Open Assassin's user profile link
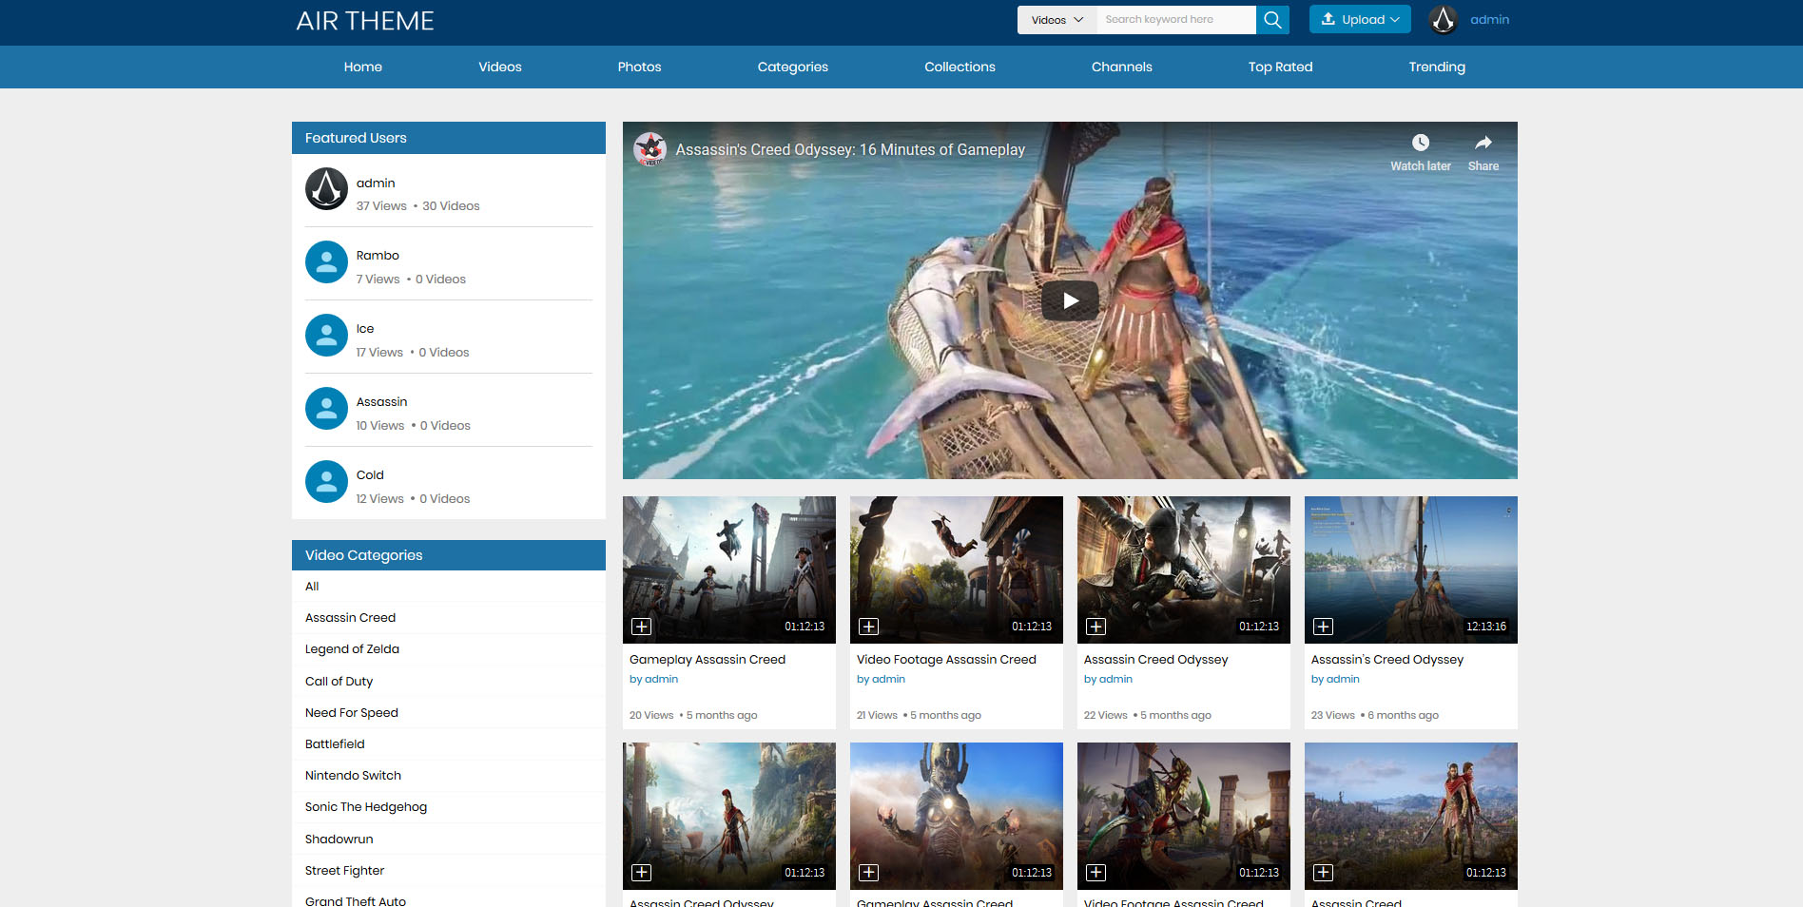Viewport: 1803px width, 907px height. click(381, 401)
